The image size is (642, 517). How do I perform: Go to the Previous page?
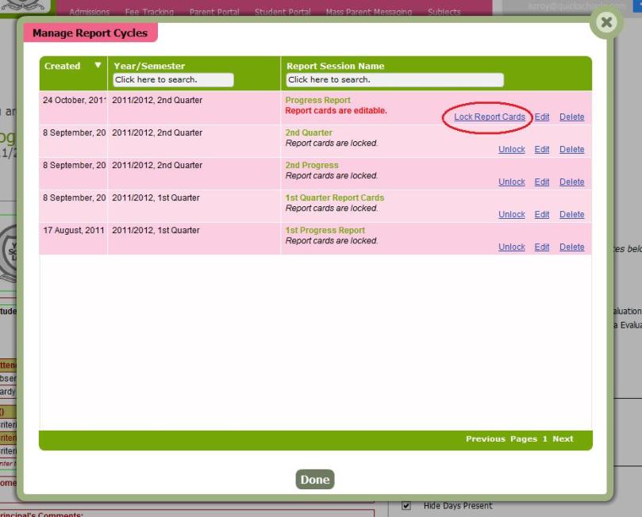pyautogui.click(x=486, y=438)
